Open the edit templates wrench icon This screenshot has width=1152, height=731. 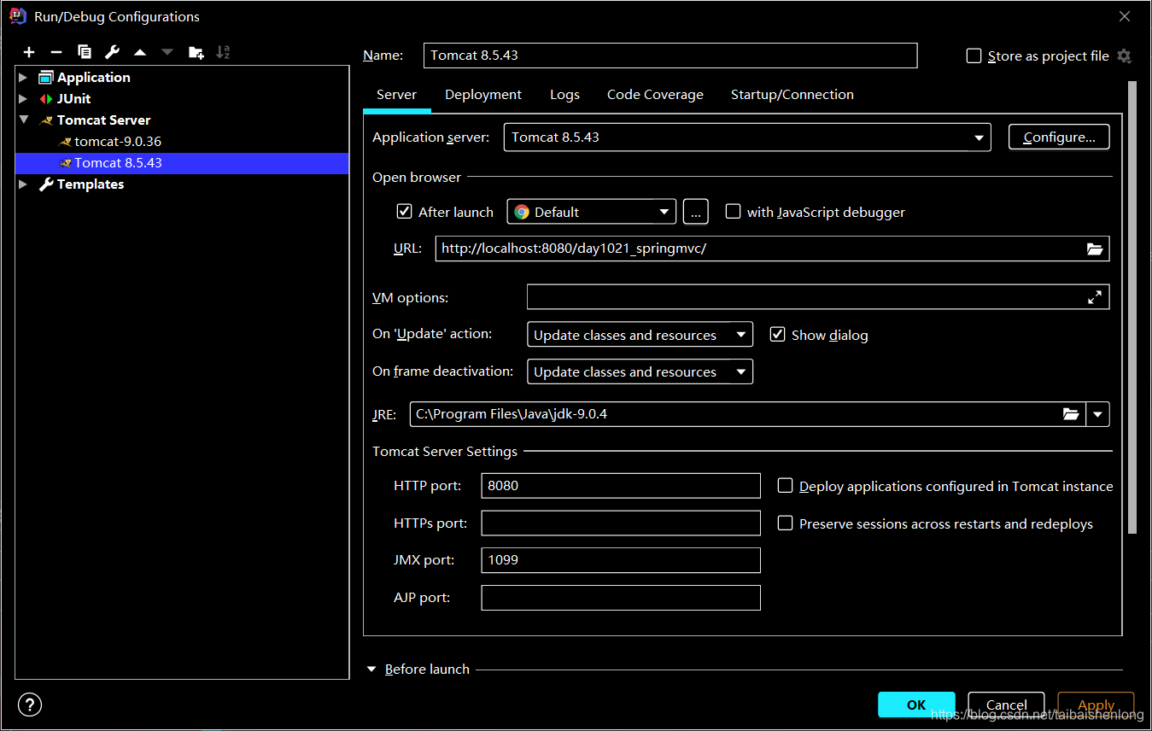pos(112,52)
